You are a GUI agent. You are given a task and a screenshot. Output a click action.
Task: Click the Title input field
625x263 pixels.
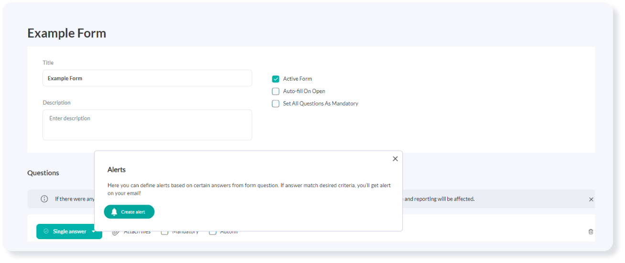[147, 78]
